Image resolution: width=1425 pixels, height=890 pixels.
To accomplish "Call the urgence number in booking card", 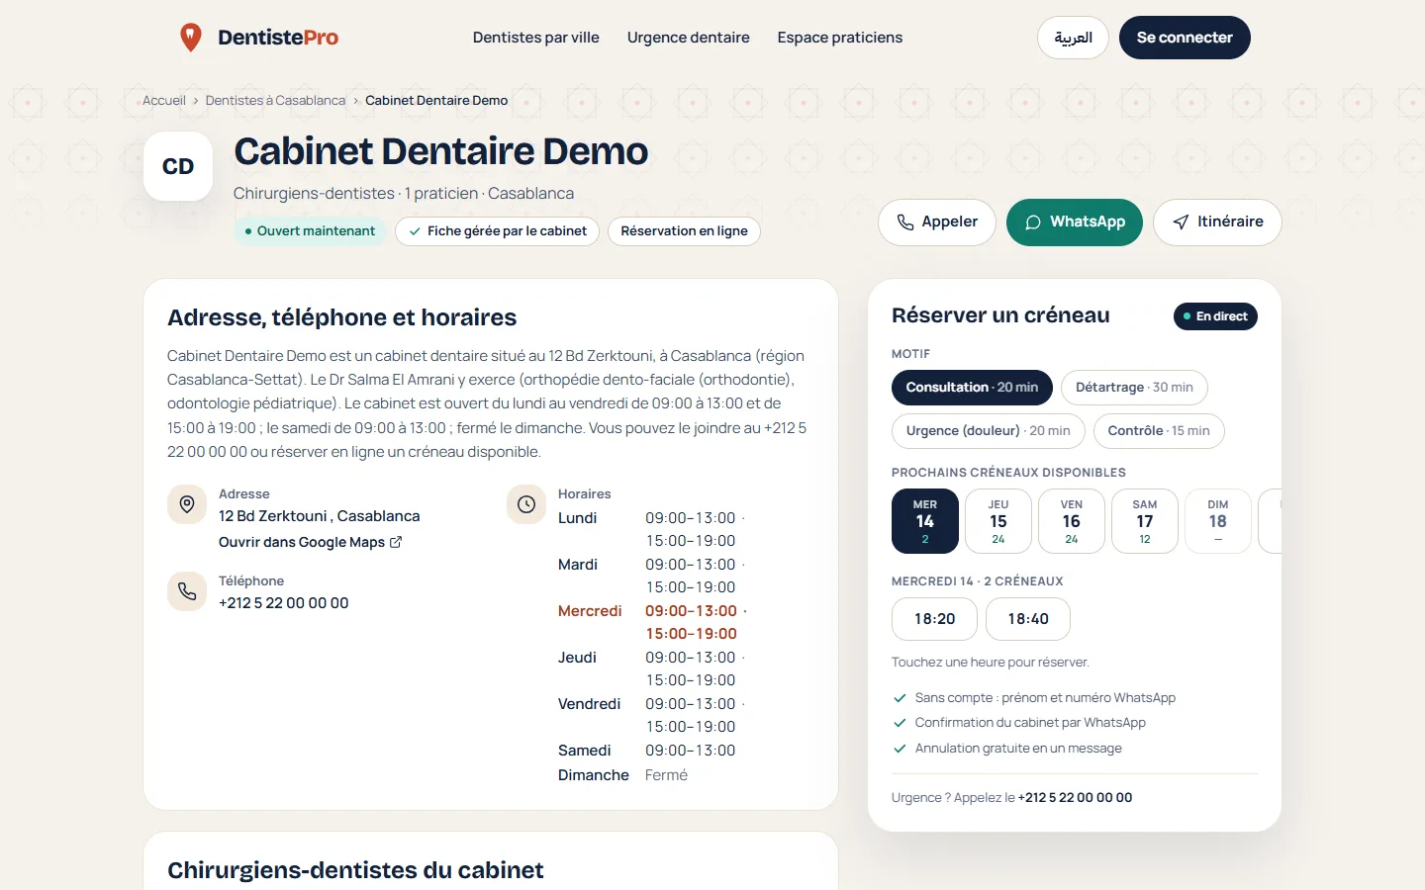I will 1075,798.
